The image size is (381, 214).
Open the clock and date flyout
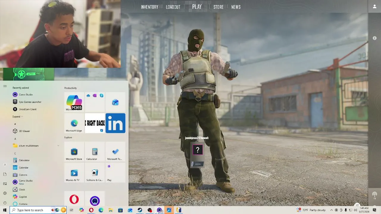click(x=364, y=210)
